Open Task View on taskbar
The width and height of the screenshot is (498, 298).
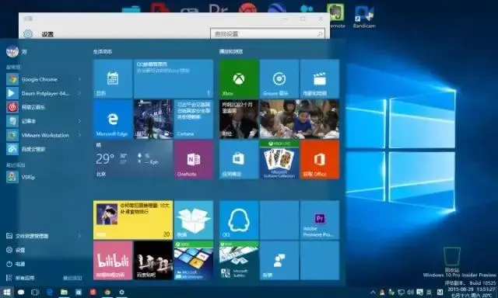pyautogui.click(x=35, y=292)
